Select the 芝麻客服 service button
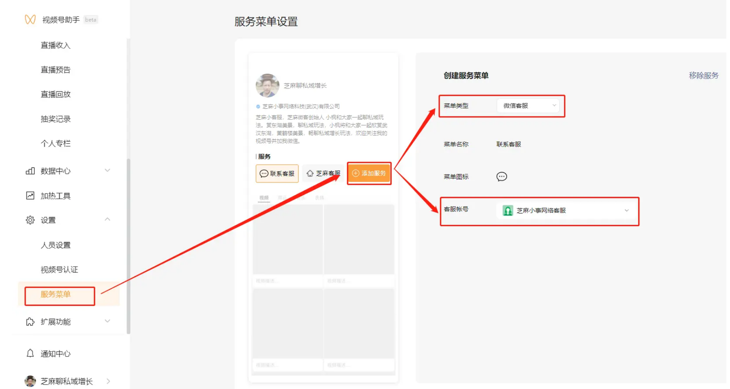 pyautogui.click(x=324, y=174)
